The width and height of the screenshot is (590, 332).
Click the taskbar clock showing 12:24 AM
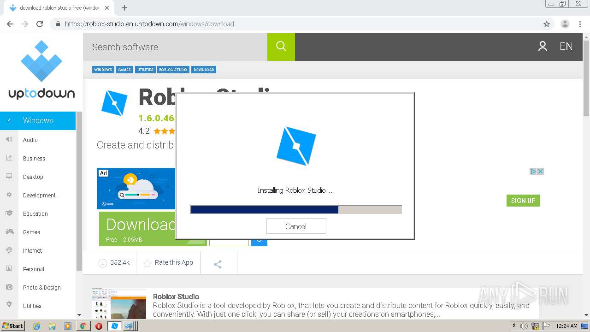pyautogui.click(x=566, y=326)
